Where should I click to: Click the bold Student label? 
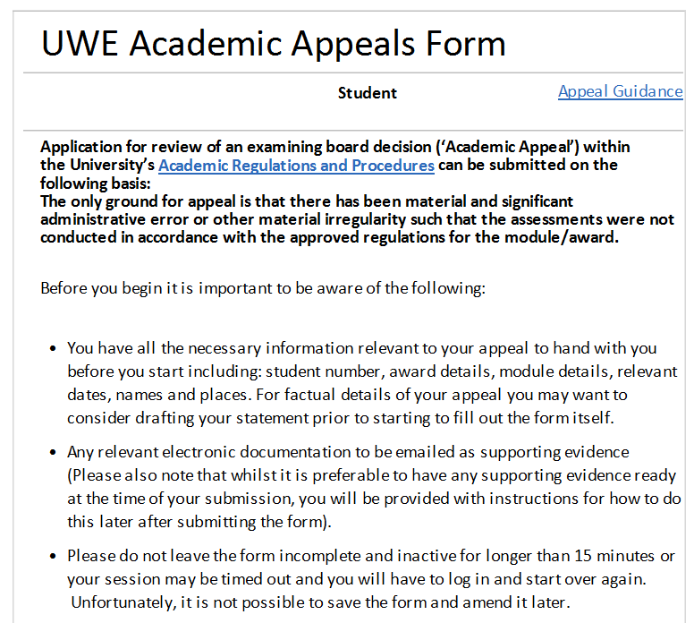[x=368, y=93]
